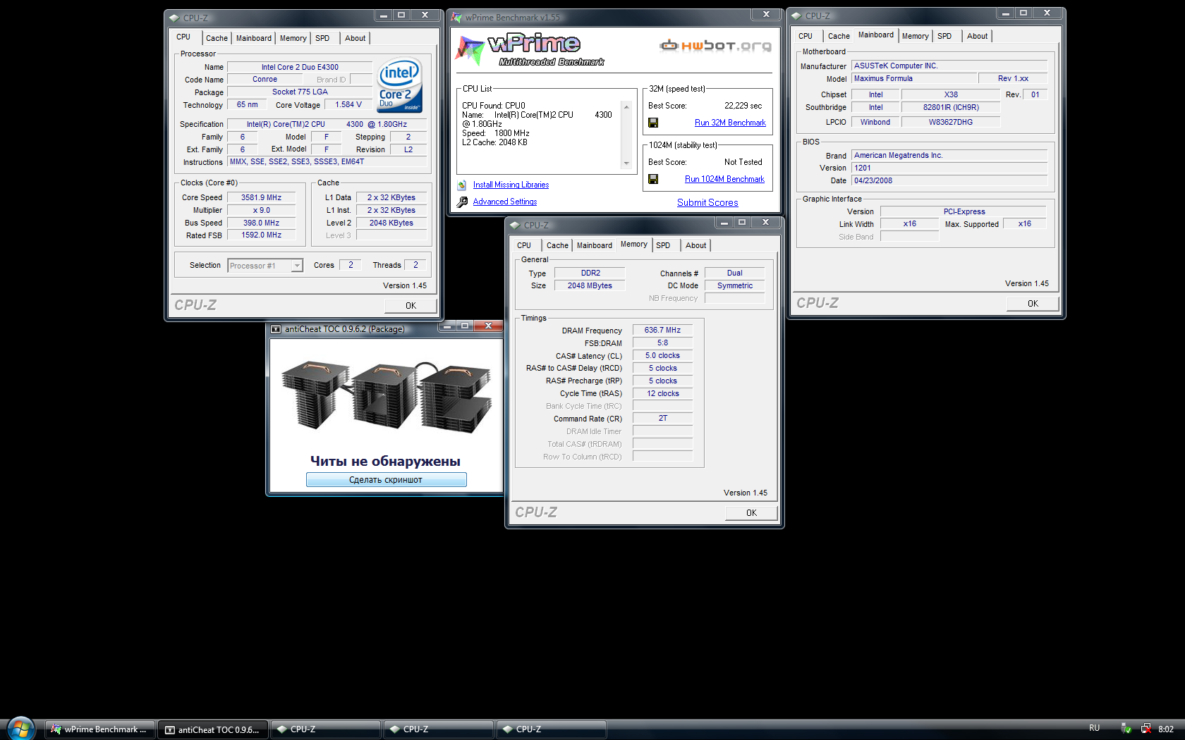Click OK in the left CPU-Z CPU window

[411, 306]
